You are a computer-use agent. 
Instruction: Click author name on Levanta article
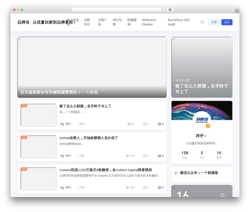pyautogui.click(x=68, y=187)
